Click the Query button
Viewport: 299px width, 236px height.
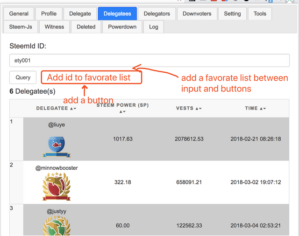[x=23, y=77]
